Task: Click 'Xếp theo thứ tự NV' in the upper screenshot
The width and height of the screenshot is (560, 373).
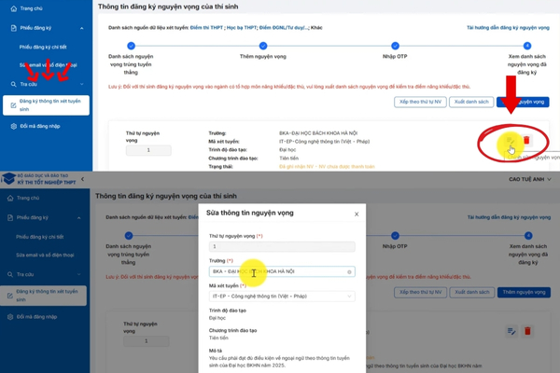Action: [420, 101]
